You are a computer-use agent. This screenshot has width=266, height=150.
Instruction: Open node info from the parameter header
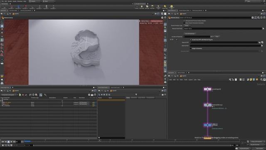point(261,17)
